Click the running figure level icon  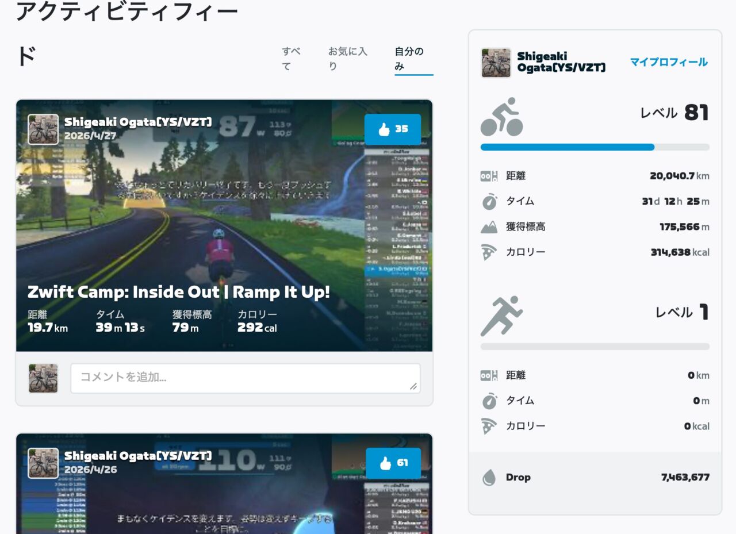tap(501, 316)
